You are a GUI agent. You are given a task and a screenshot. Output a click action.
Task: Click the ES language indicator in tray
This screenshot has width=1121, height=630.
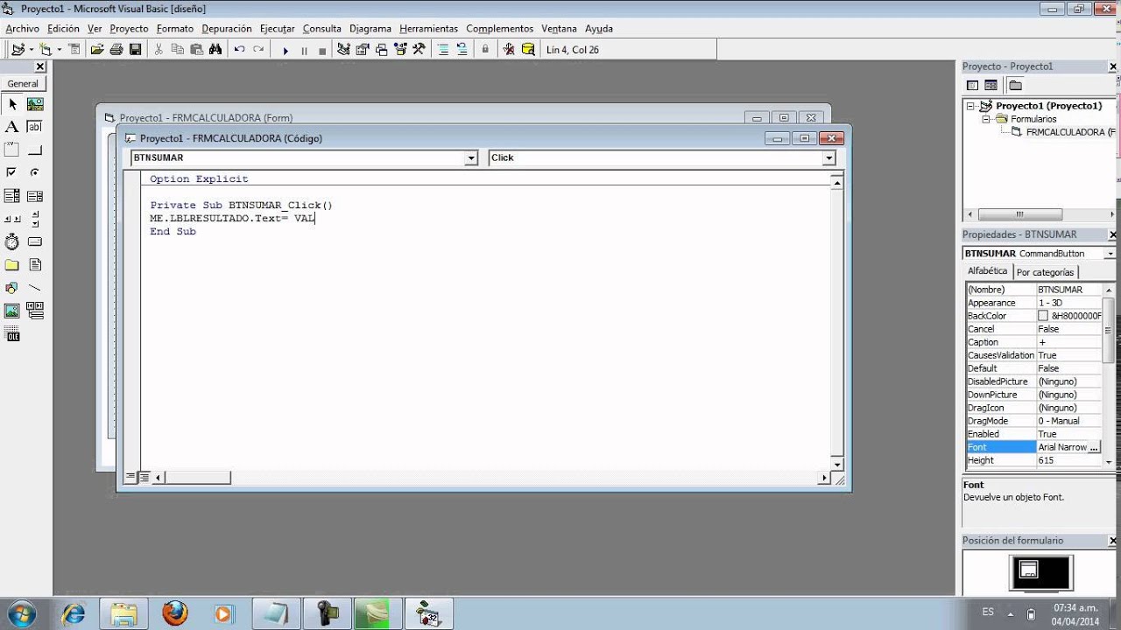[988, 612]
